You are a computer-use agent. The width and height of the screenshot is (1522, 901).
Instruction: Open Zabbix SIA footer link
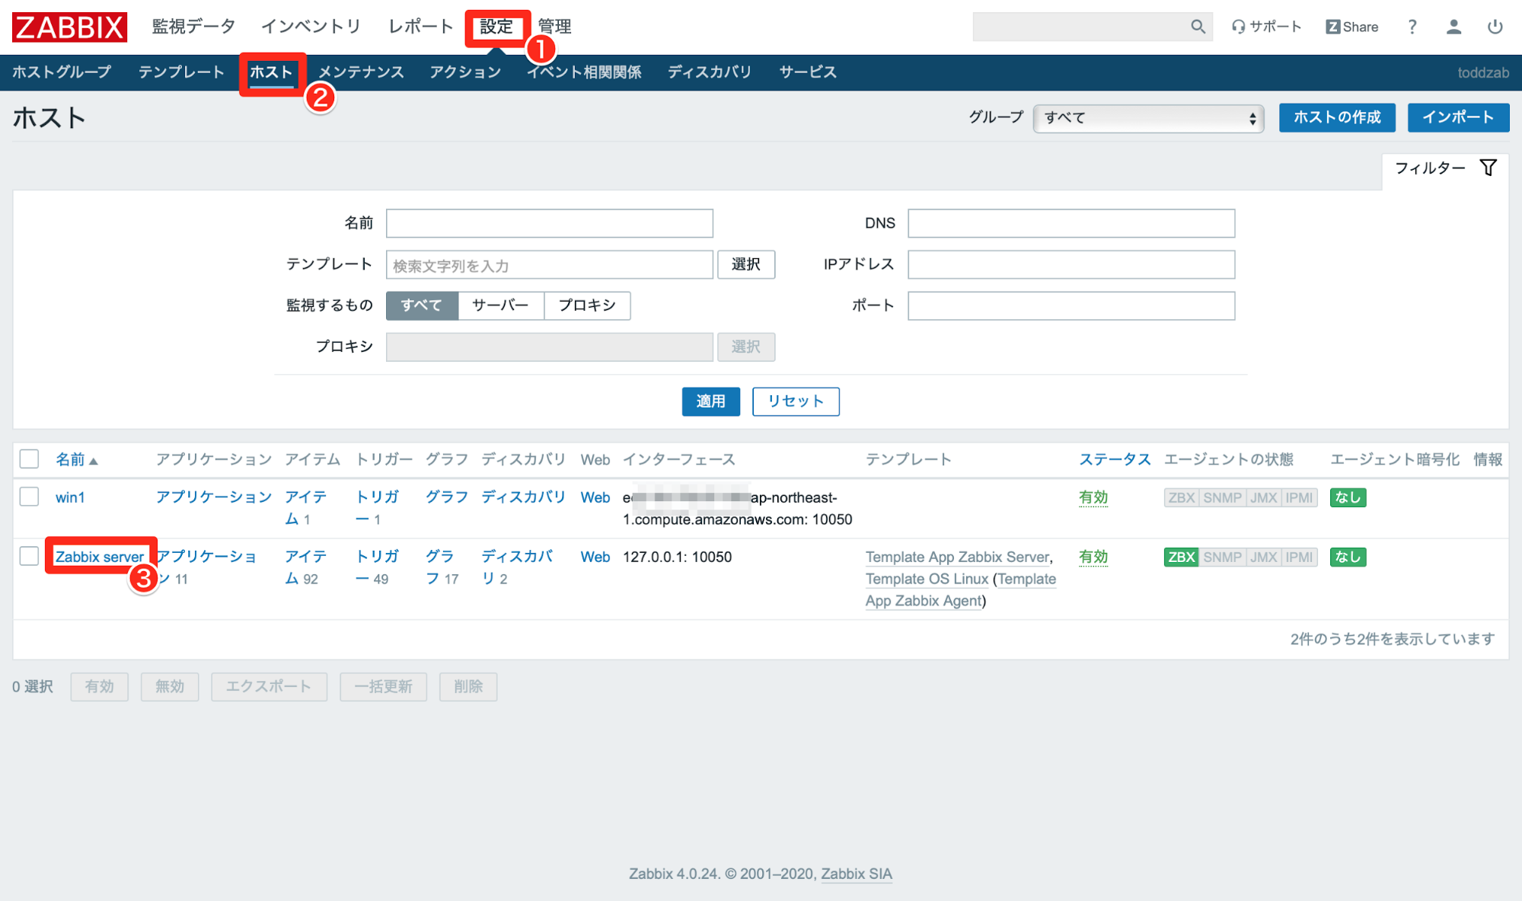click(857, 874)
